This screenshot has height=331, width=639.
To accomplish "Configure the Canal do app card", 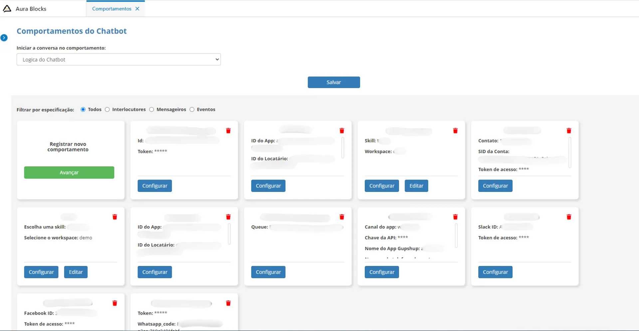I will coord(382,272).
